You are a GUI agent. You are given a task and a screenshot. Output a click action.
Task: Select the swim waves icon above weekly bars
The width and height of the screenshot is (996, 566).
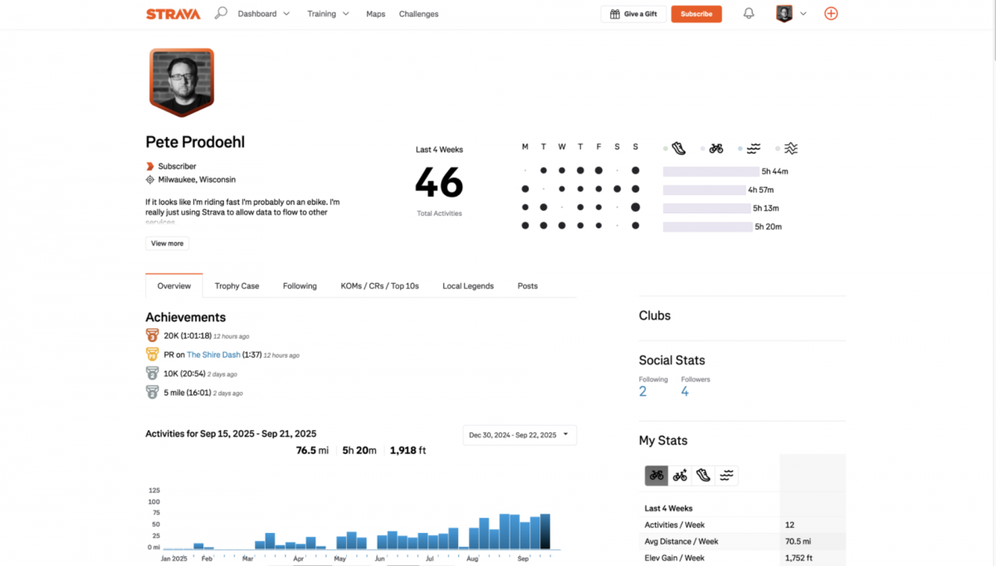[754, 149]
